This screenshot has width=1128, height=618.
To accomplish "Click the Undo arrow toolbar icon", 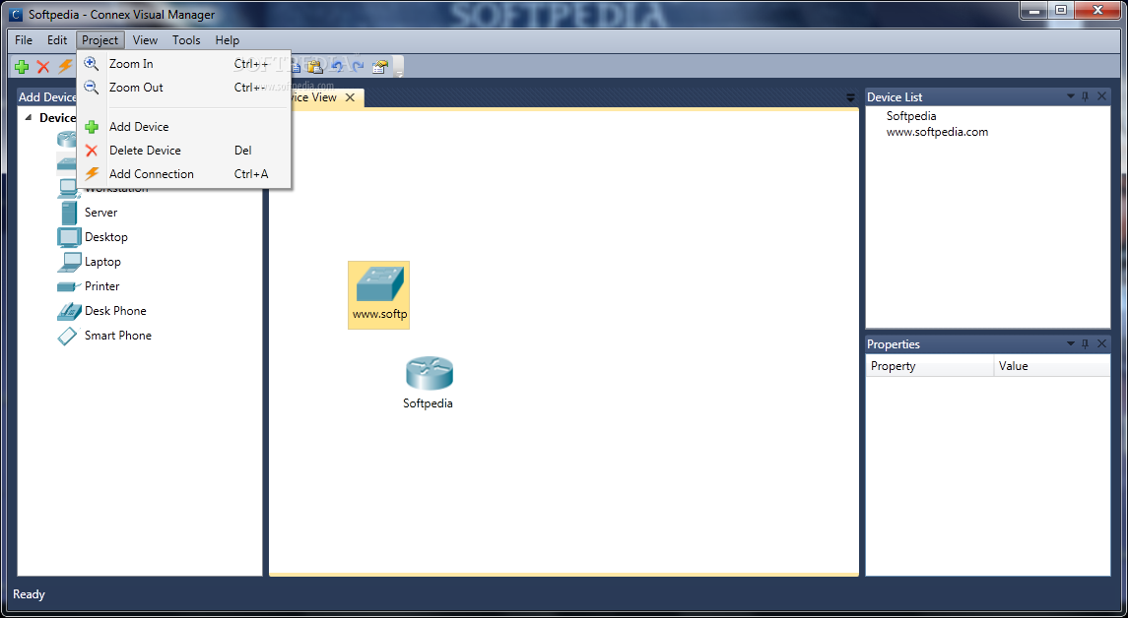I will pyautogui.click(x=336, y=67).
